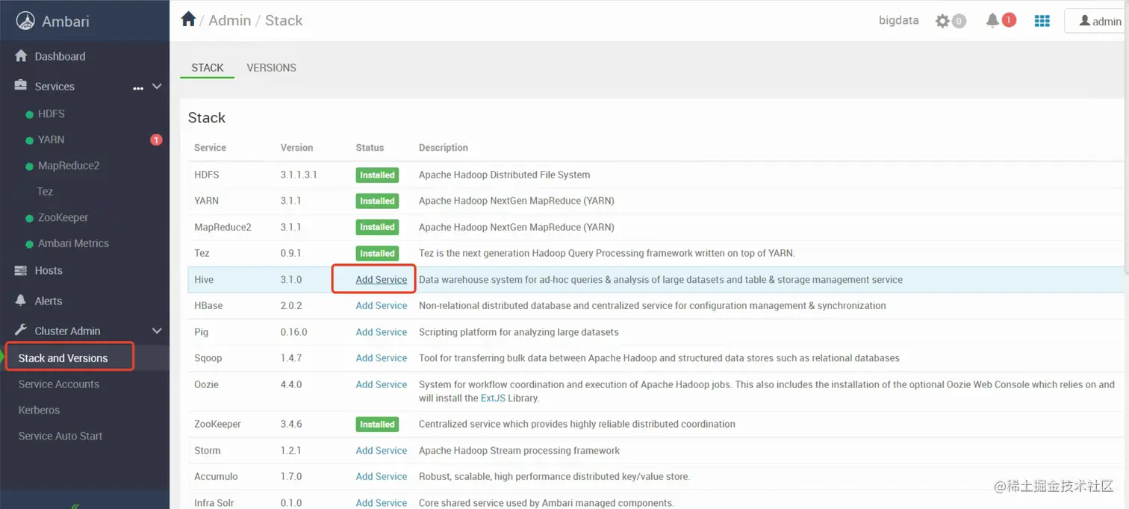This screenshot has width=1129, height=509.
Task: Collapse the Services section chevron
Action: pyautogui.click(x=157, y=87)
